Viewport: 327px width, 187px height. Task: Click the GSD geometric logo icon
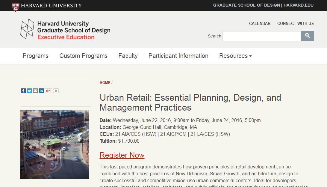tap(27, 29)
